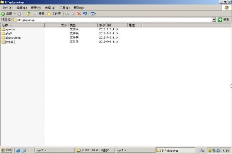
Task: Click the phpmyadmin folder name
Action: (x=13, y=38)
